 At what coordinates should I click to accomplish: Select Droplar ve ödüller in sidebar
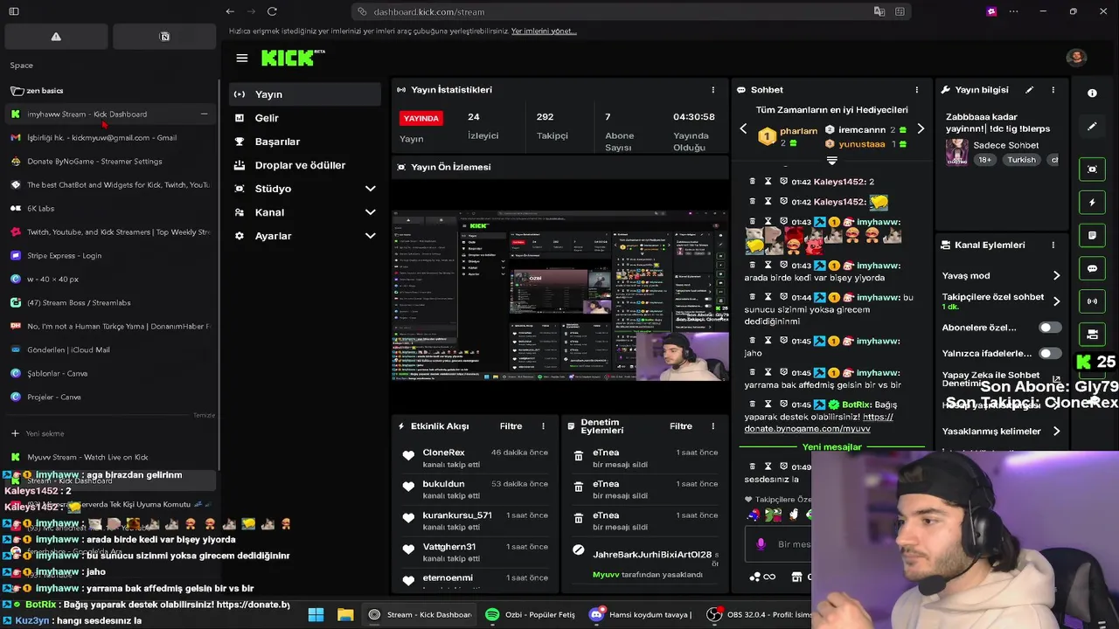304,165
